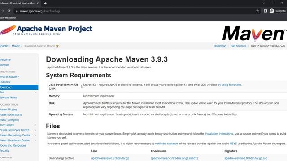The height and width of the screenshot is (161, 287).
Task: Reload the Maven download page
Action: pyautogui.click(x=9, y=11)
